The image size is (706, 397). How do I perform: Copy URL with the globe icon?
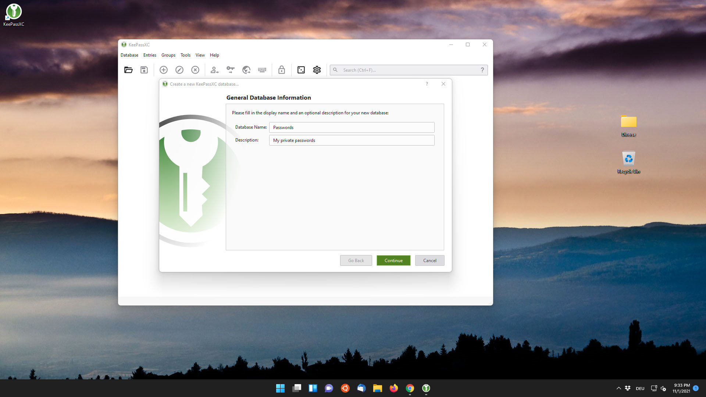[x=246, y=70]
